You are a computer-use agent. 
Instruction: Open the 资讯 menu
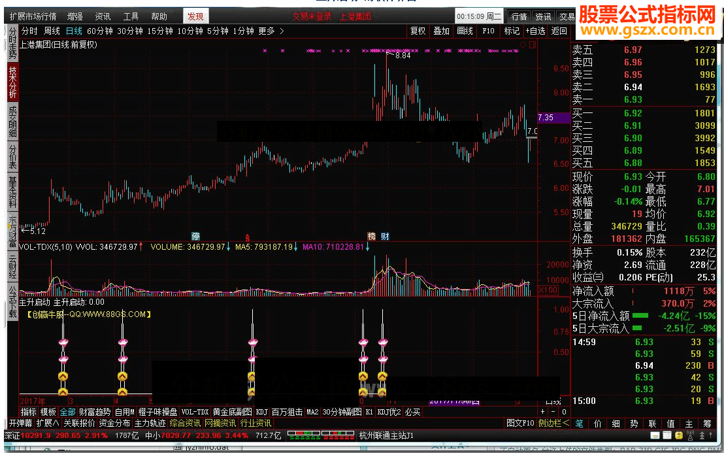tap(103, 16)
